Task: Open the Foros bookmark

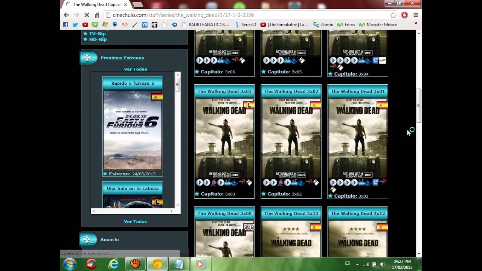Action: [346, 24]
